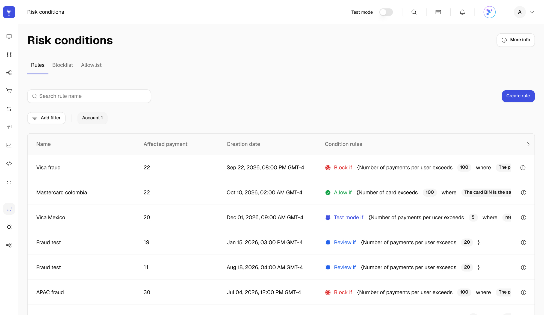This screenshot has height=315, width=544.
Task: Click the AI assistant sparkle icon
Action: (x=489, y=12)
